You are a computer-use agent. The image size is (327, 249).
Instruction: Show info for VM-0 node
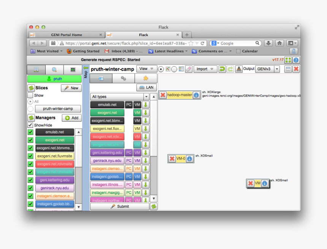tap(189, 159)
